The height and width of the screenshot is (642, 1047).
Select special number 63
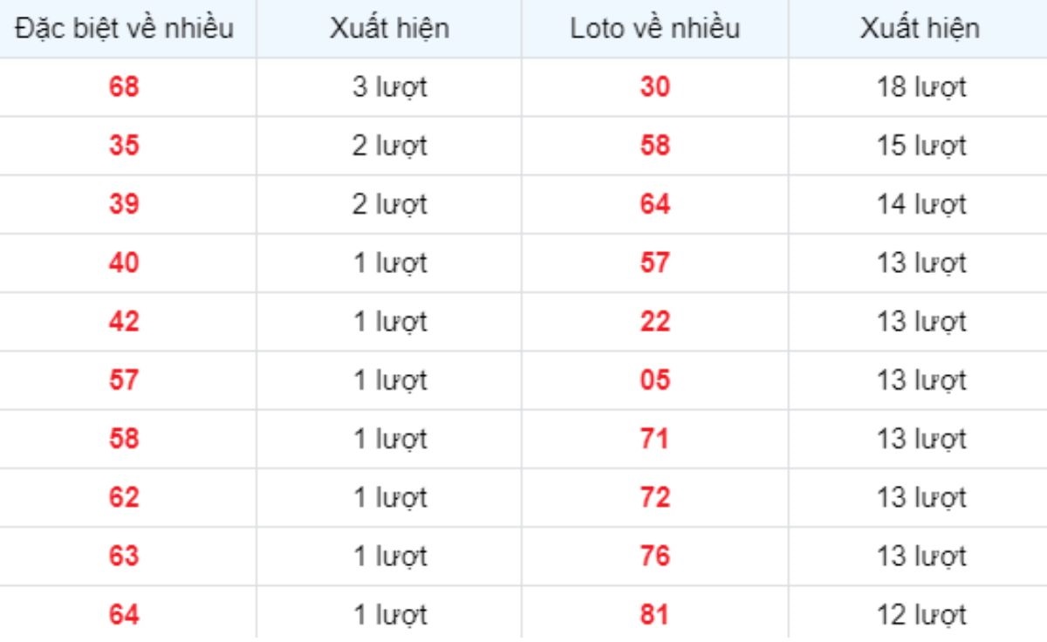124,557
